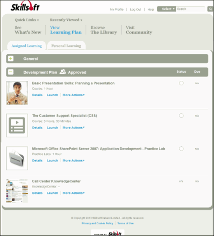Click status circle for SharePoint Practice Lab
Image resolution: width=214 pixels, height=236 pixels.
pyautogui.click(x=181, y=149)
